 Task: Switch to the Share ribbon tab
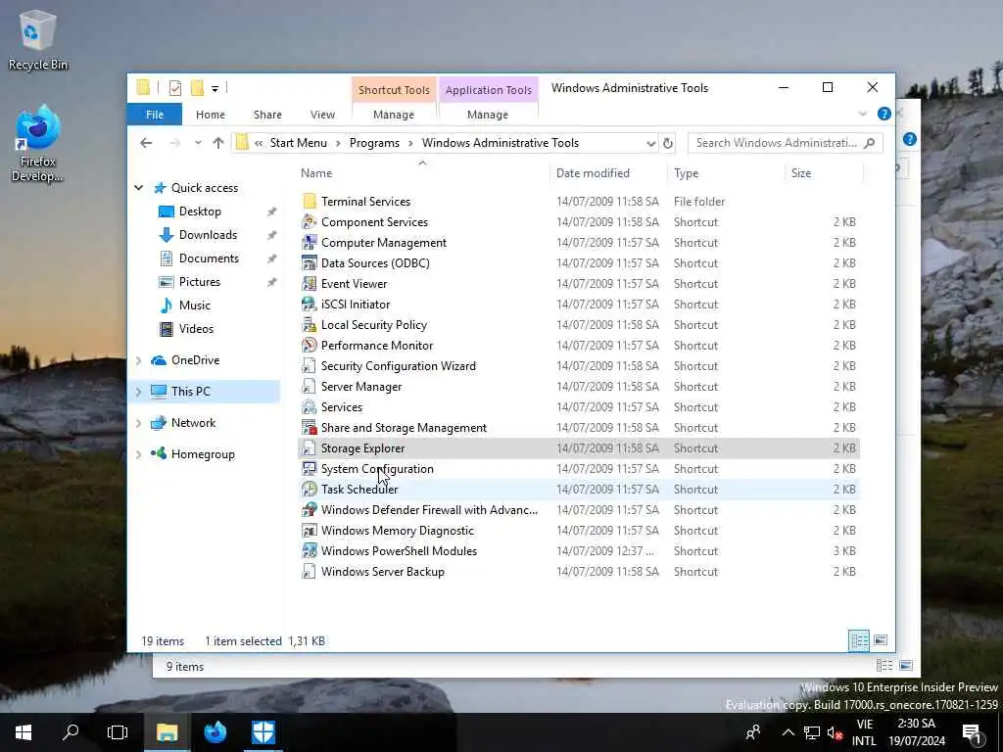coord(267,115)
